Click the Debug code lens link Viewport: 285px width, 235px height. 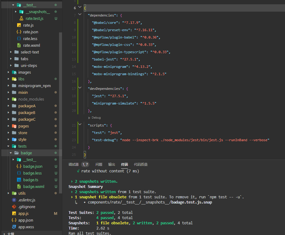click(96, 118)
